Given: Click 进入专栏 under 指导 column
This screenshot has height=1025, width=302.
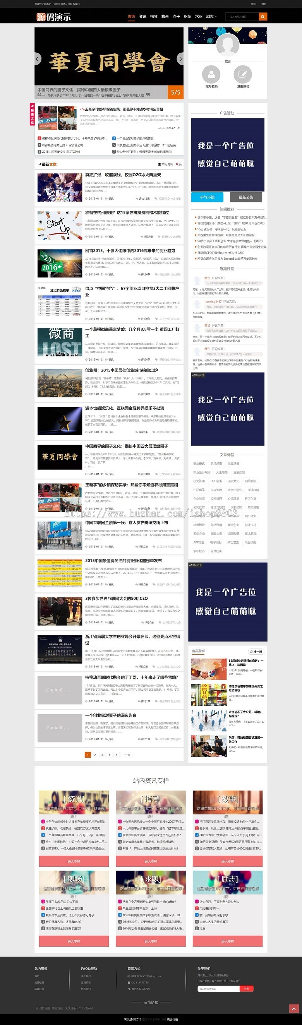Looking at the screenshot, I should click(151, 861).
